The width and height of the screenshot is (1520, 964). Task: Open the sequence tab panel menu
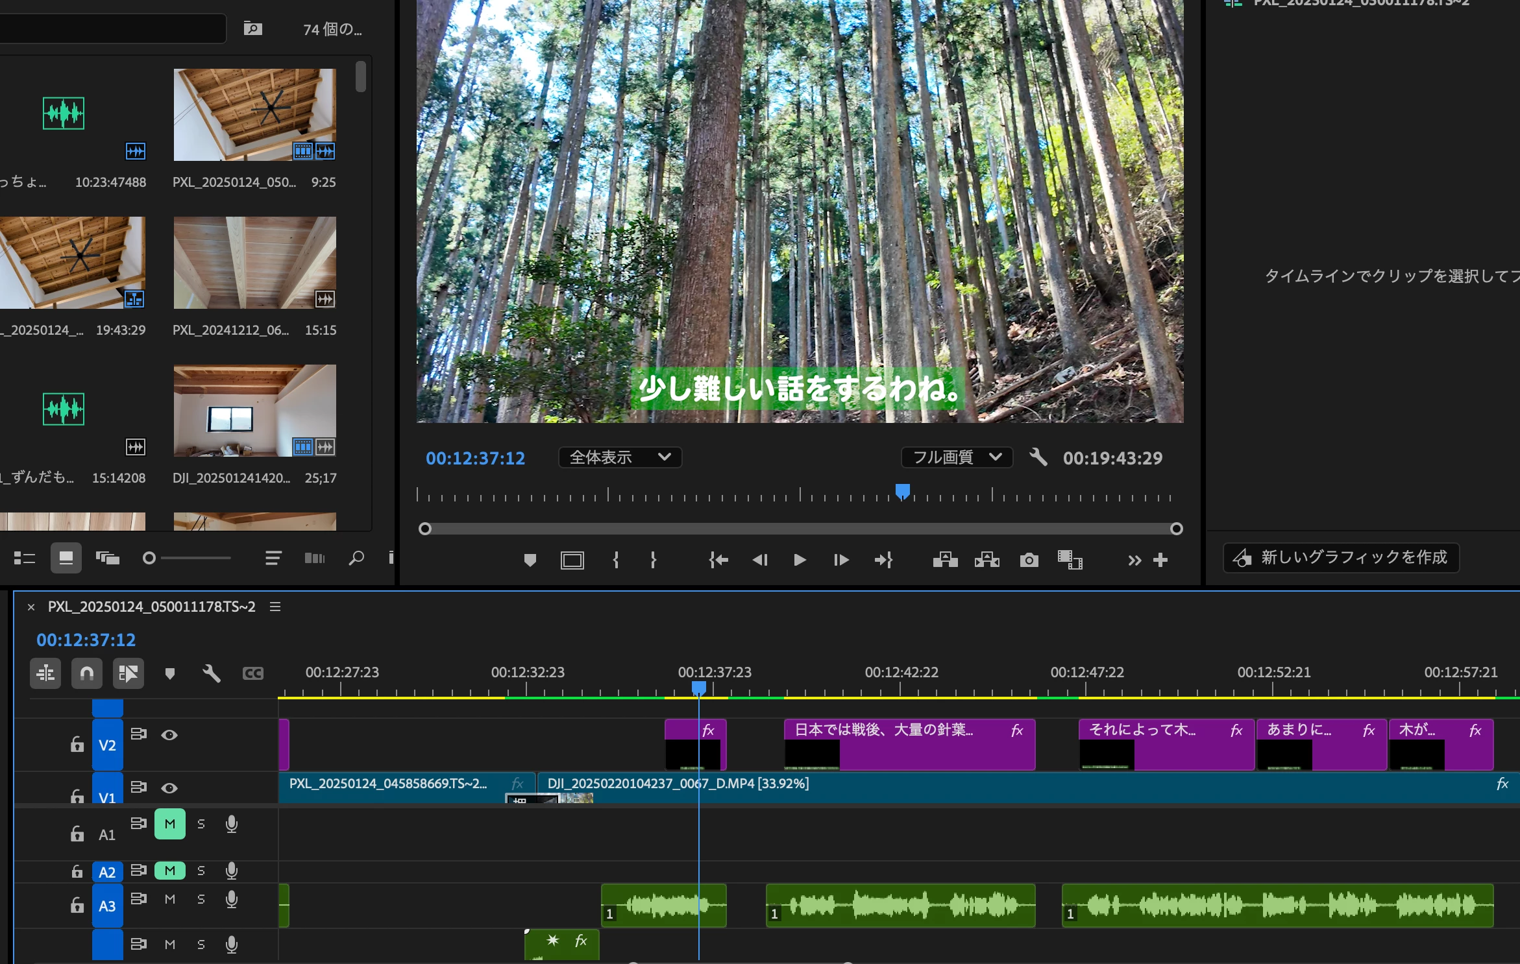point(275,607)
